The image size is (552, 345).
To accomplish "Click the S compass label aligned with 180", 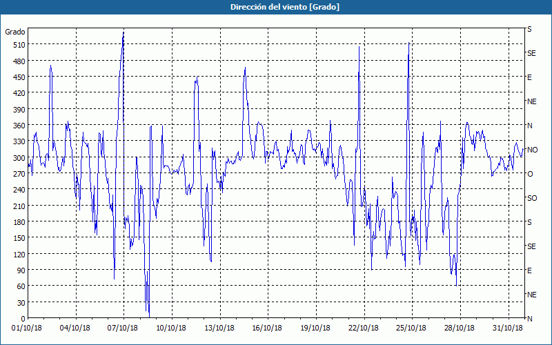I will pos(529,222).
